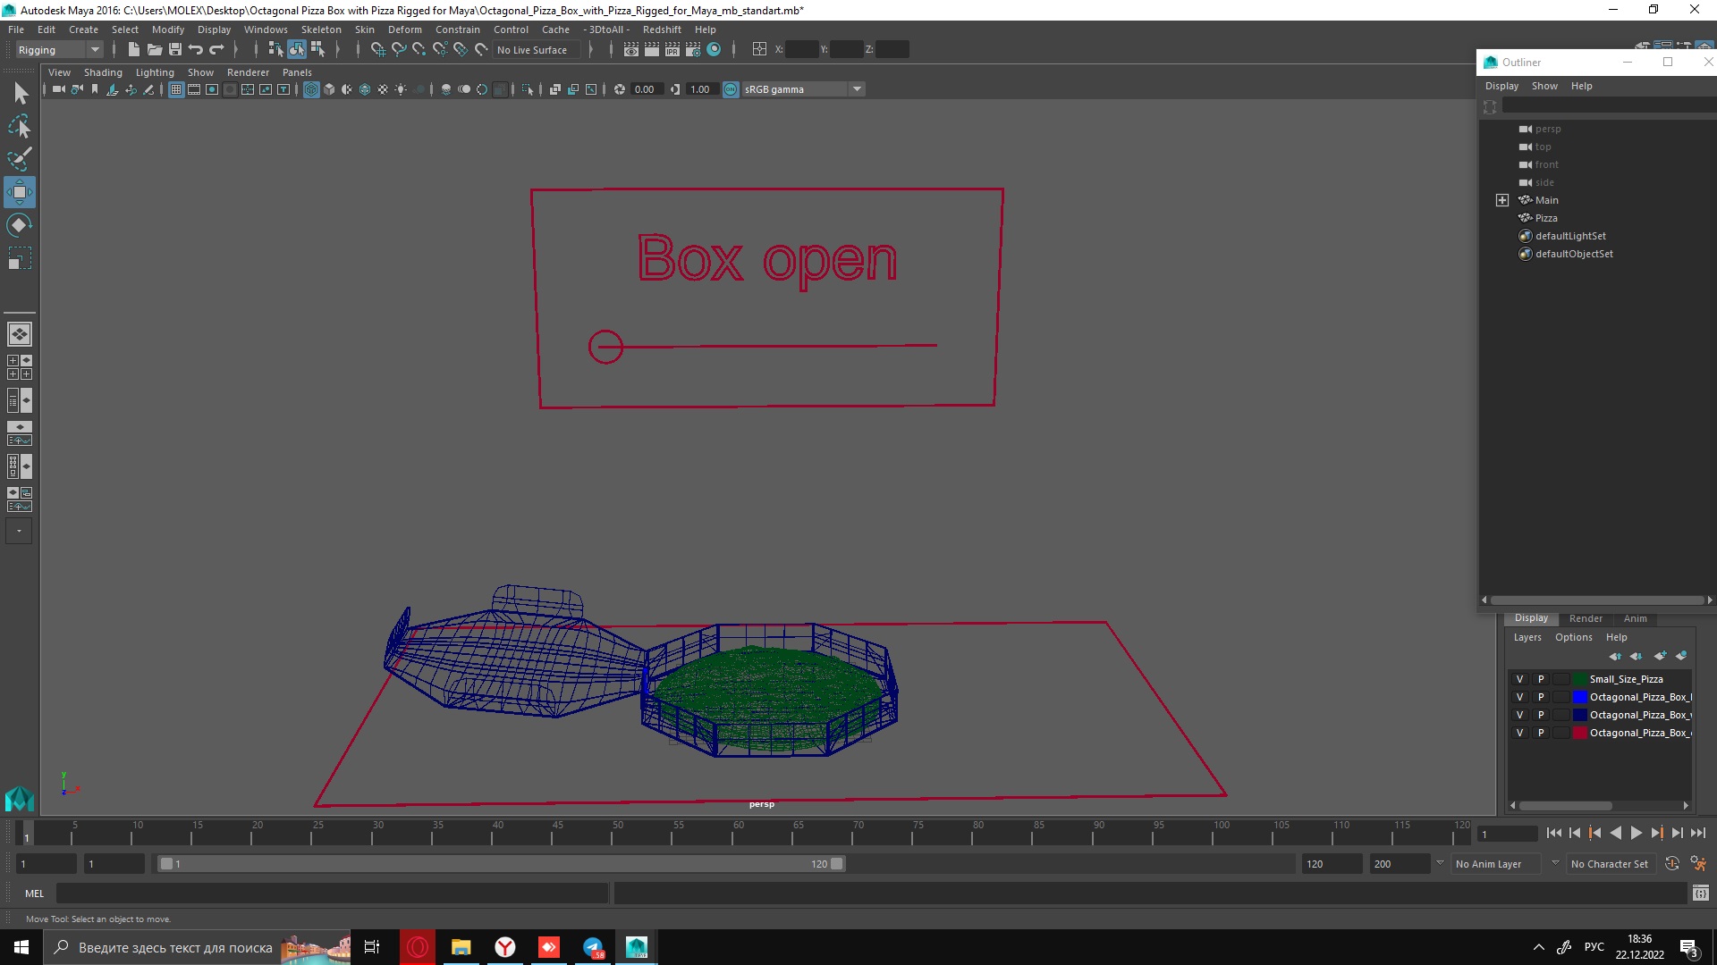Screen dimensions: 1717x965
Task: Open the Rigging menu set dropdown
Action: 58,50
